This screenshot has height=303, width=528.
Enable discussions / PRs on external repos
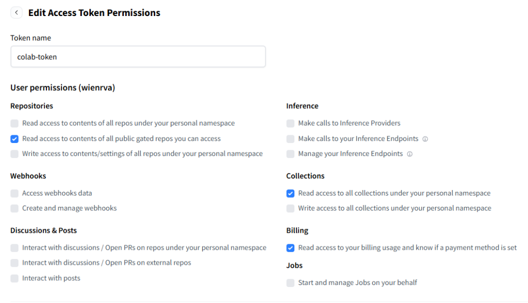[14, 263]
